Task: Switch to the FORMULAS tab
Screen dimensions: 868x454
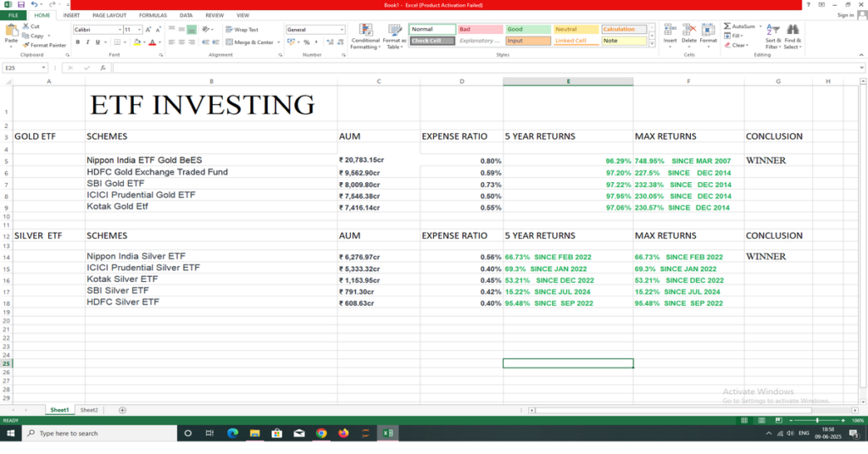Action: click(x=153, y=15)
